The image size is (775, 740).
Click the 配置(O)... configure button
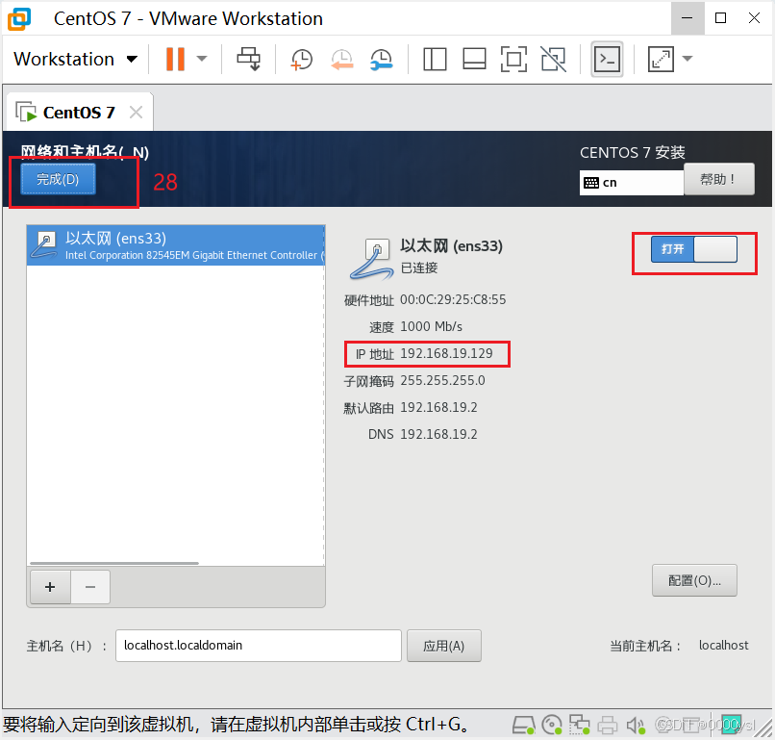point(694,580)
